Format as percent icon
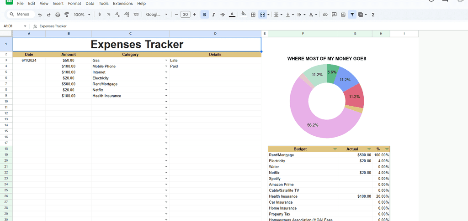 (109, 14)
